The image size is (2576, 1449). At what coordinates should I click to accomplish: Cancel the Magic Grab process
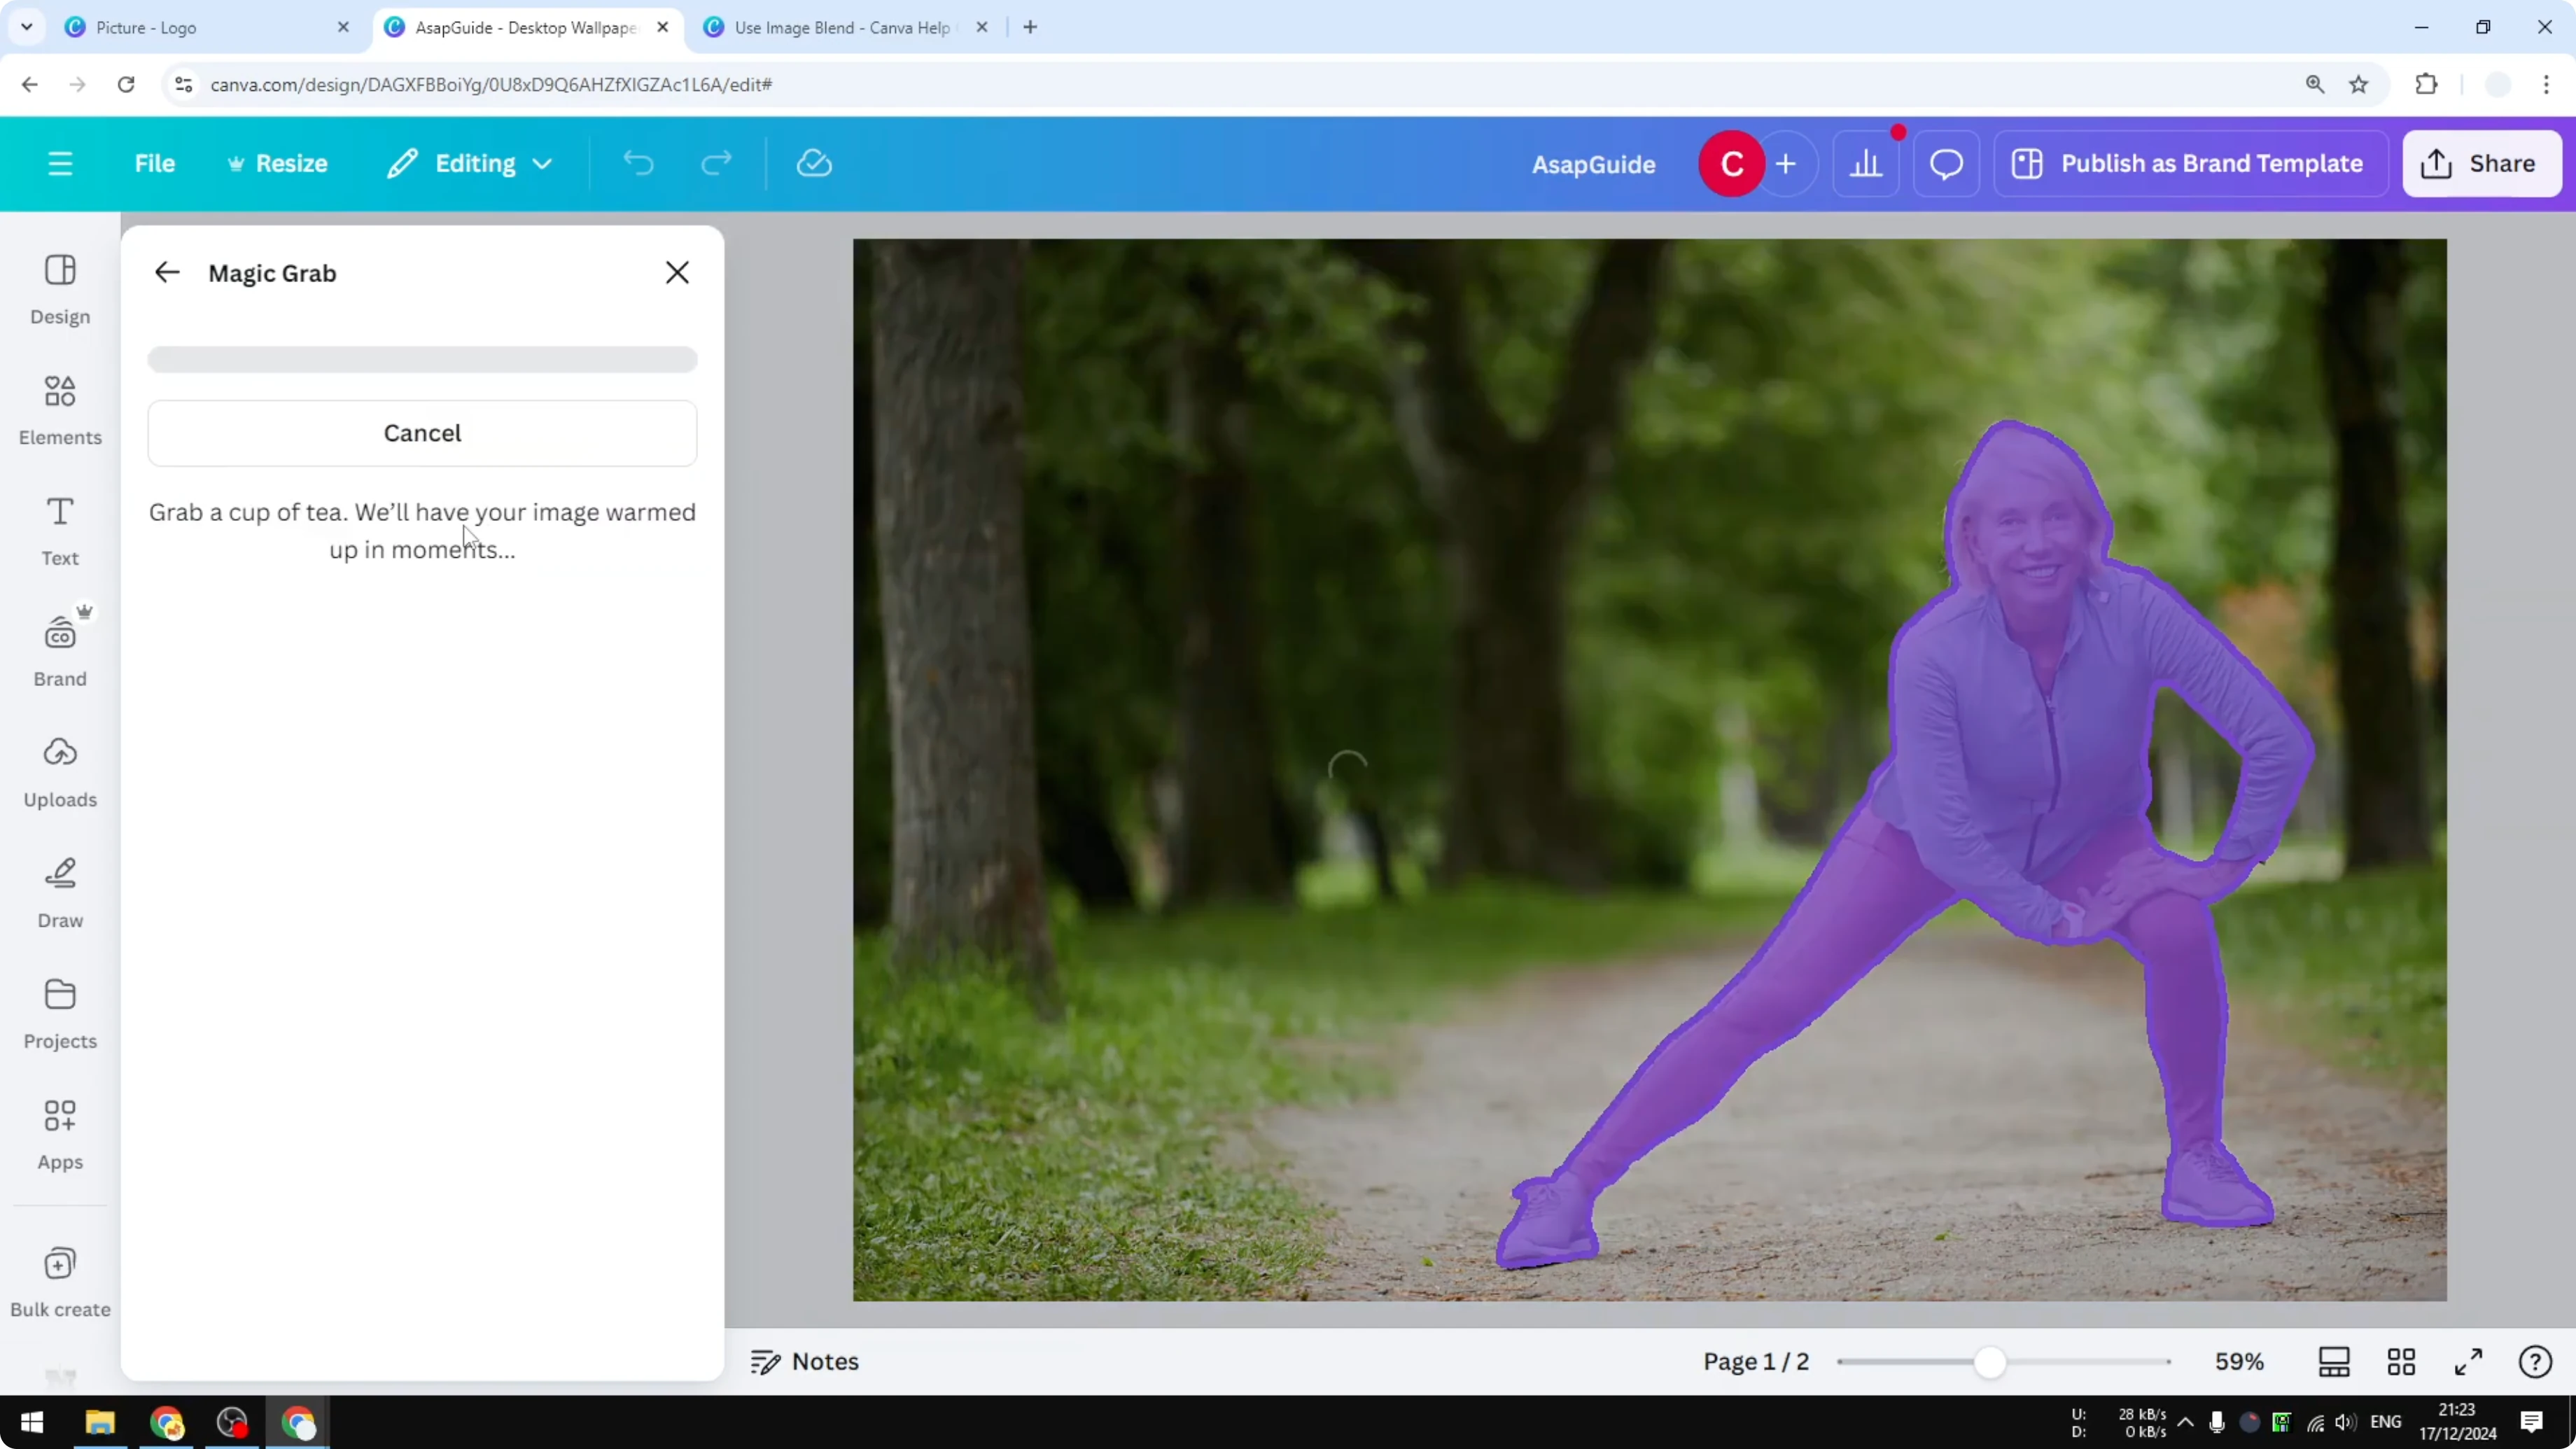tap(421, 433)
